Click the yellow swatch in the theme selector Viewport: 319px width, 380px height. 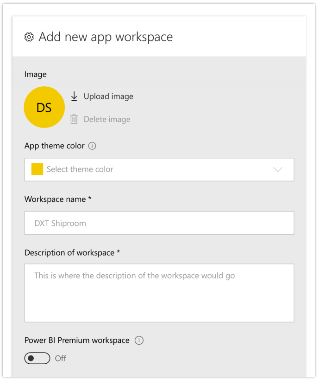tap(37, 169)
